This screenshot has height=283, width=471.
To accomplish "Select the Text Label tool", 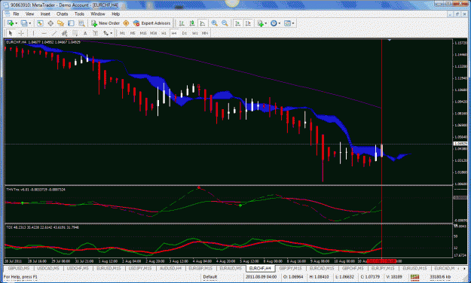I will (95, 33).
